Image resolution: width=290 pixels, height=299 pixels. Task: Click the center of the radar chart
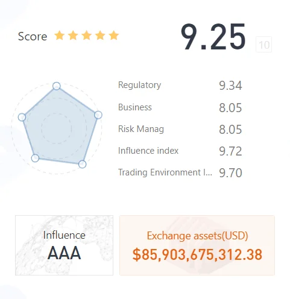pos(57,128)
